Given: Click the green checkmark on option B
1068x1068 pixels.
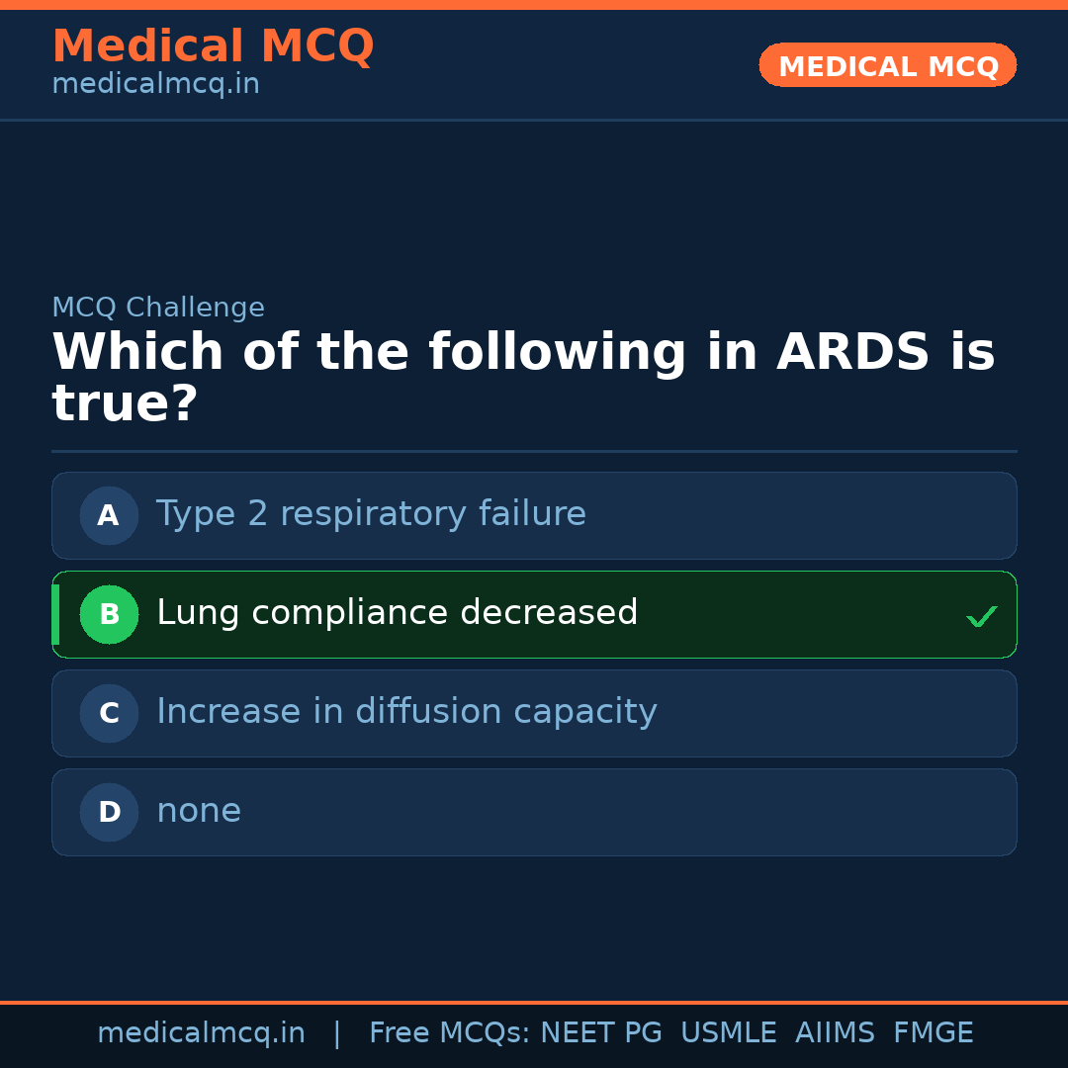Looking at the screenshot, I should pos(981,615).
